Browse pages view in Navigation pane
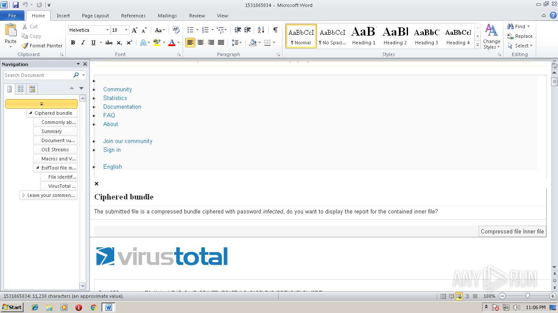The height and width of the screenshot is (313, 558). click(20, 89)
